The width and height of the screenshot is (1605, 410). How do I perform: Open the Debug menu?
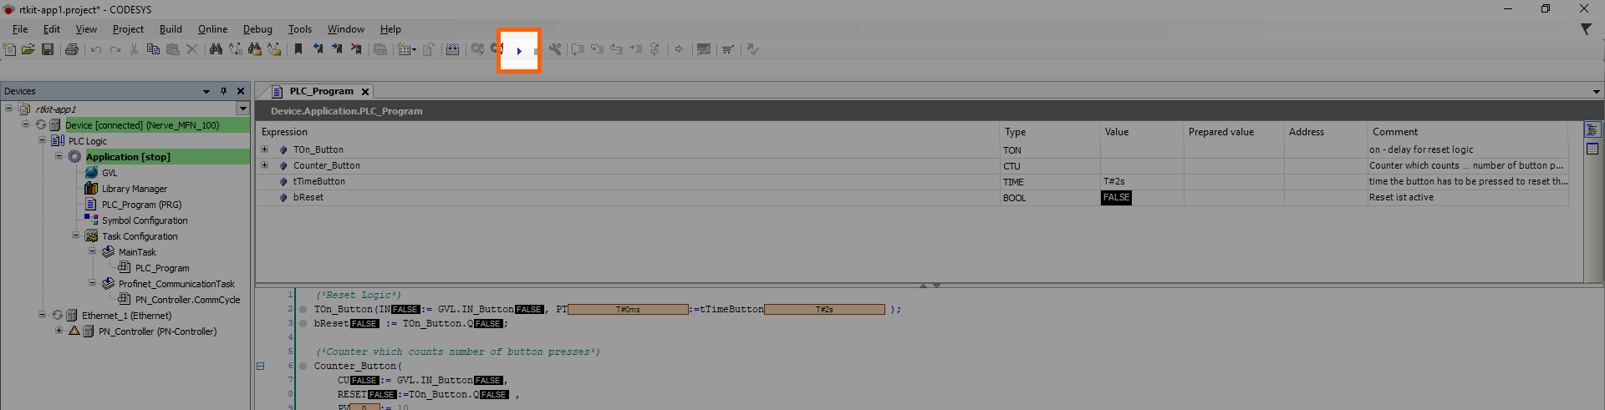click(257, 29)
